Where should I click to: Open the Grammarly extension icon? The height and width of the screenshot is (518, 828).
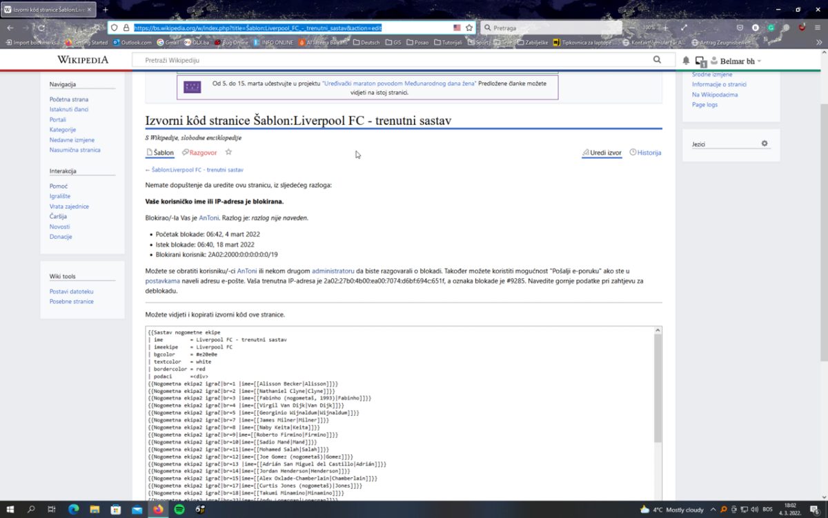tap(771, 28)
